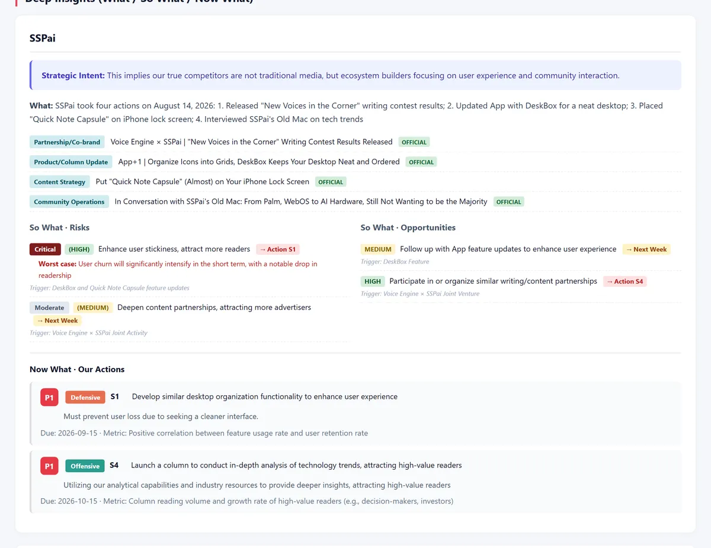Click OFFICIAL badge beside writing contest item
The width and height of the screenshot is (711, 548).
click(x=414, y=142)
